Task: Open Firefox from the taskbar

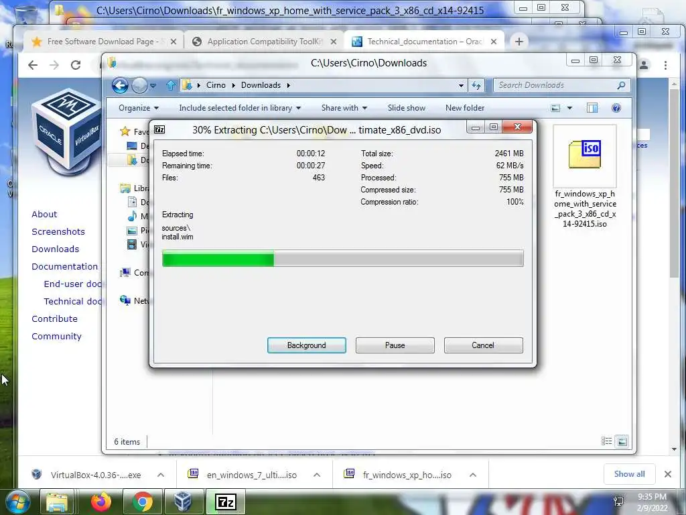Action: [101, 502]
